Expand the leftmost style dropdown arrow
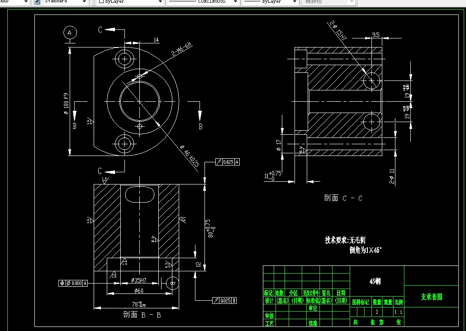 (25, 2)
